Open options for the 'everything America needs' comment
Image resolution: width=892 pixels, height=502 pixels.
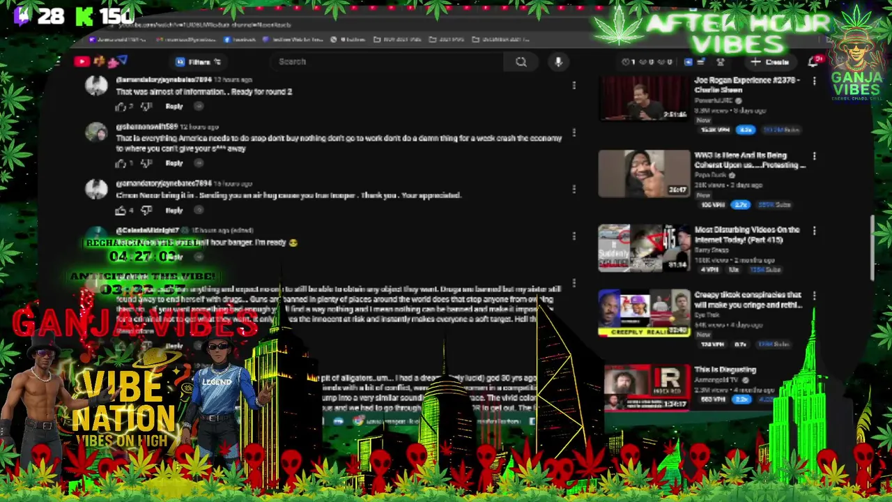coord(574,132)
